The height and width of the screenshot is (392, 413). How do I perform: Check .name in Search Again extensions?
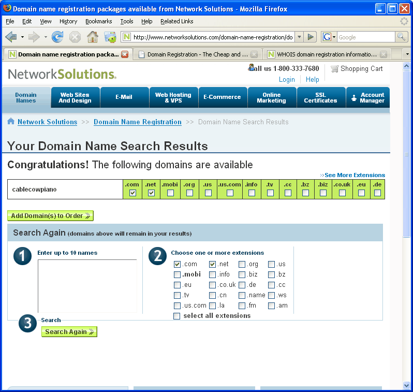pyautogui.click(x=242, y=295)
